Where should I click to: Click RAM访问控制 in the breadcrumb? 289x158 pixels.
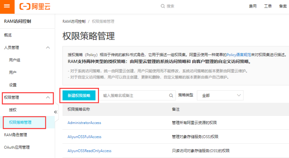coord(74,22)
